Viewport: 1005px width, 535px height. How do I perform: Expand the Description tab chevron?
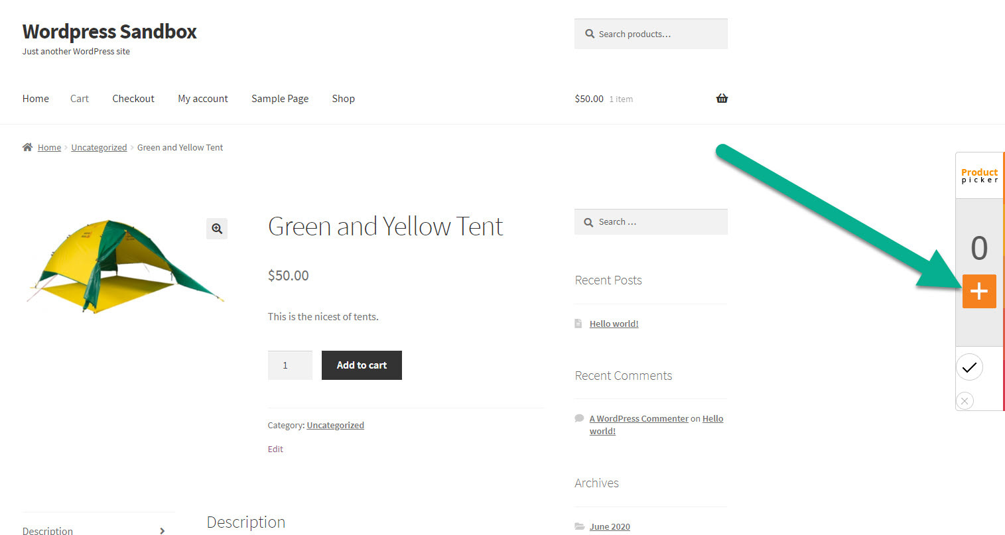(162, 530)
